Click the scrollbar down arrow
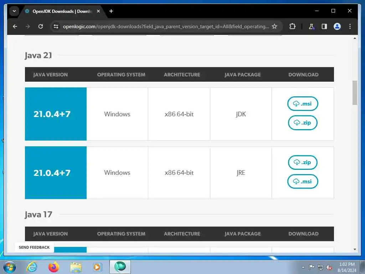The image size is (365, 274). coord(355,249)
